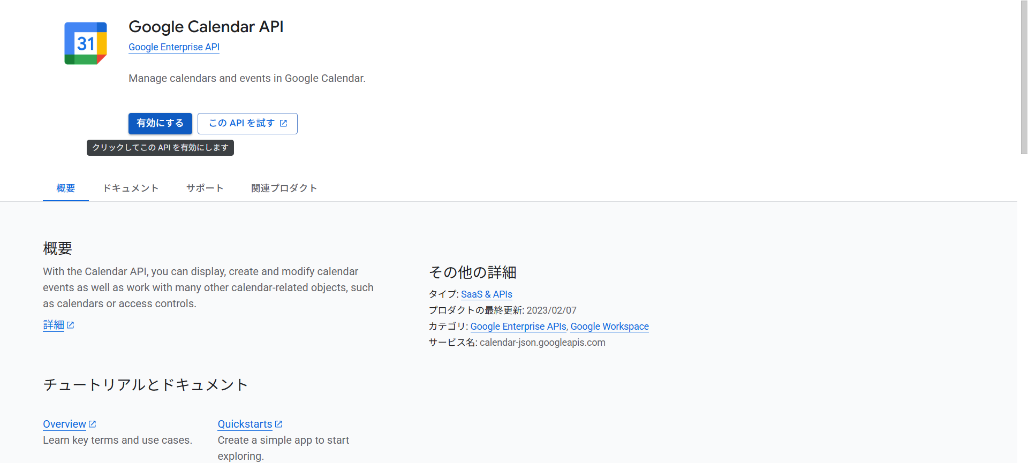Click the vertical page scrollbar thumb
Viewport: 1028px width, 463px height.
click(1024, 77)
